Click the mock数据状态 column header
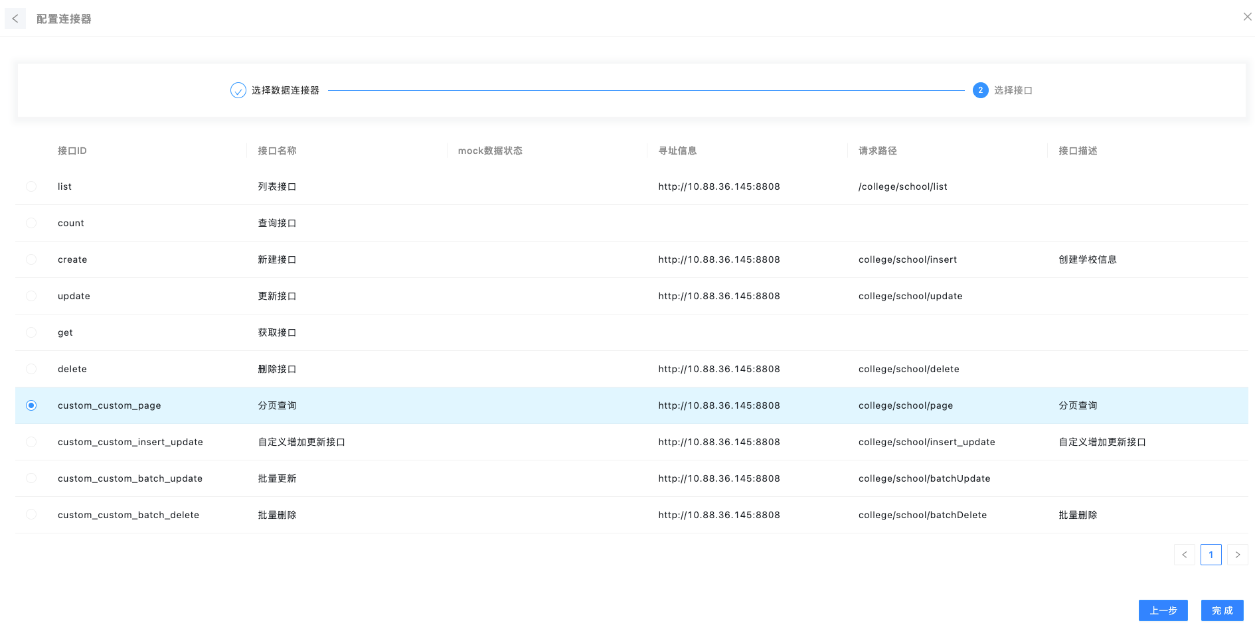This screenshot has height=623, width=1255. [x=490, y=151]
